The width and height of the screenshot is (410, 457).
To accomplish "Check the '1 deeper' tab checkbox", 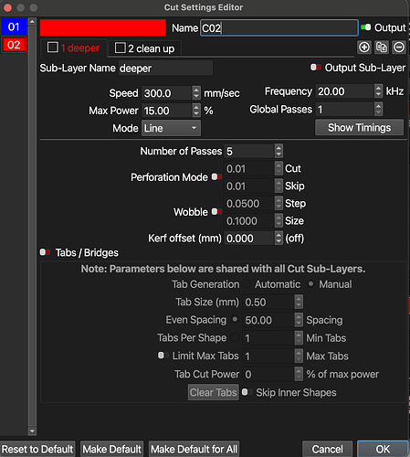I will pos(53,48).
